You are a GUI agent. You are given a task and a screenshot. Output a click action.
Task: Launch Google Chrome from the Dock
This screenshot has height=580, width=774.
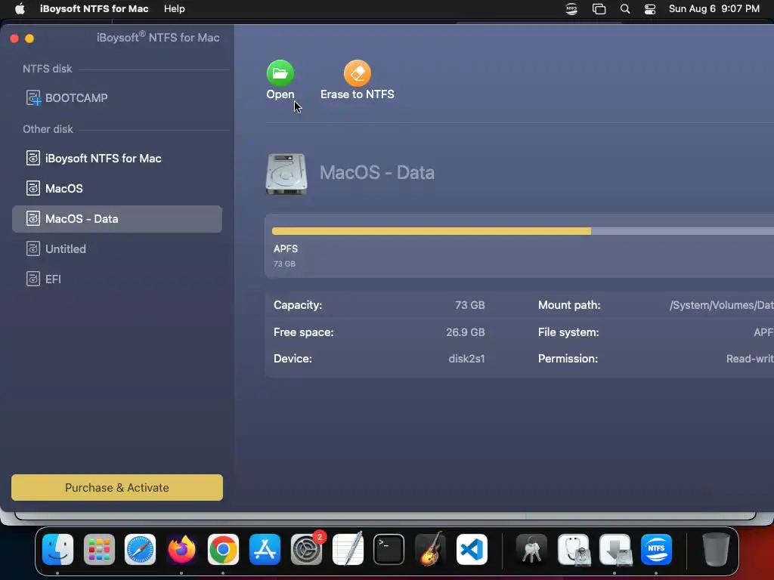point(223,550)
